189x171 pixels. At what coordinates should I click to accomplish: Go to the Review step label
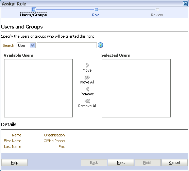tap(157, 15)
